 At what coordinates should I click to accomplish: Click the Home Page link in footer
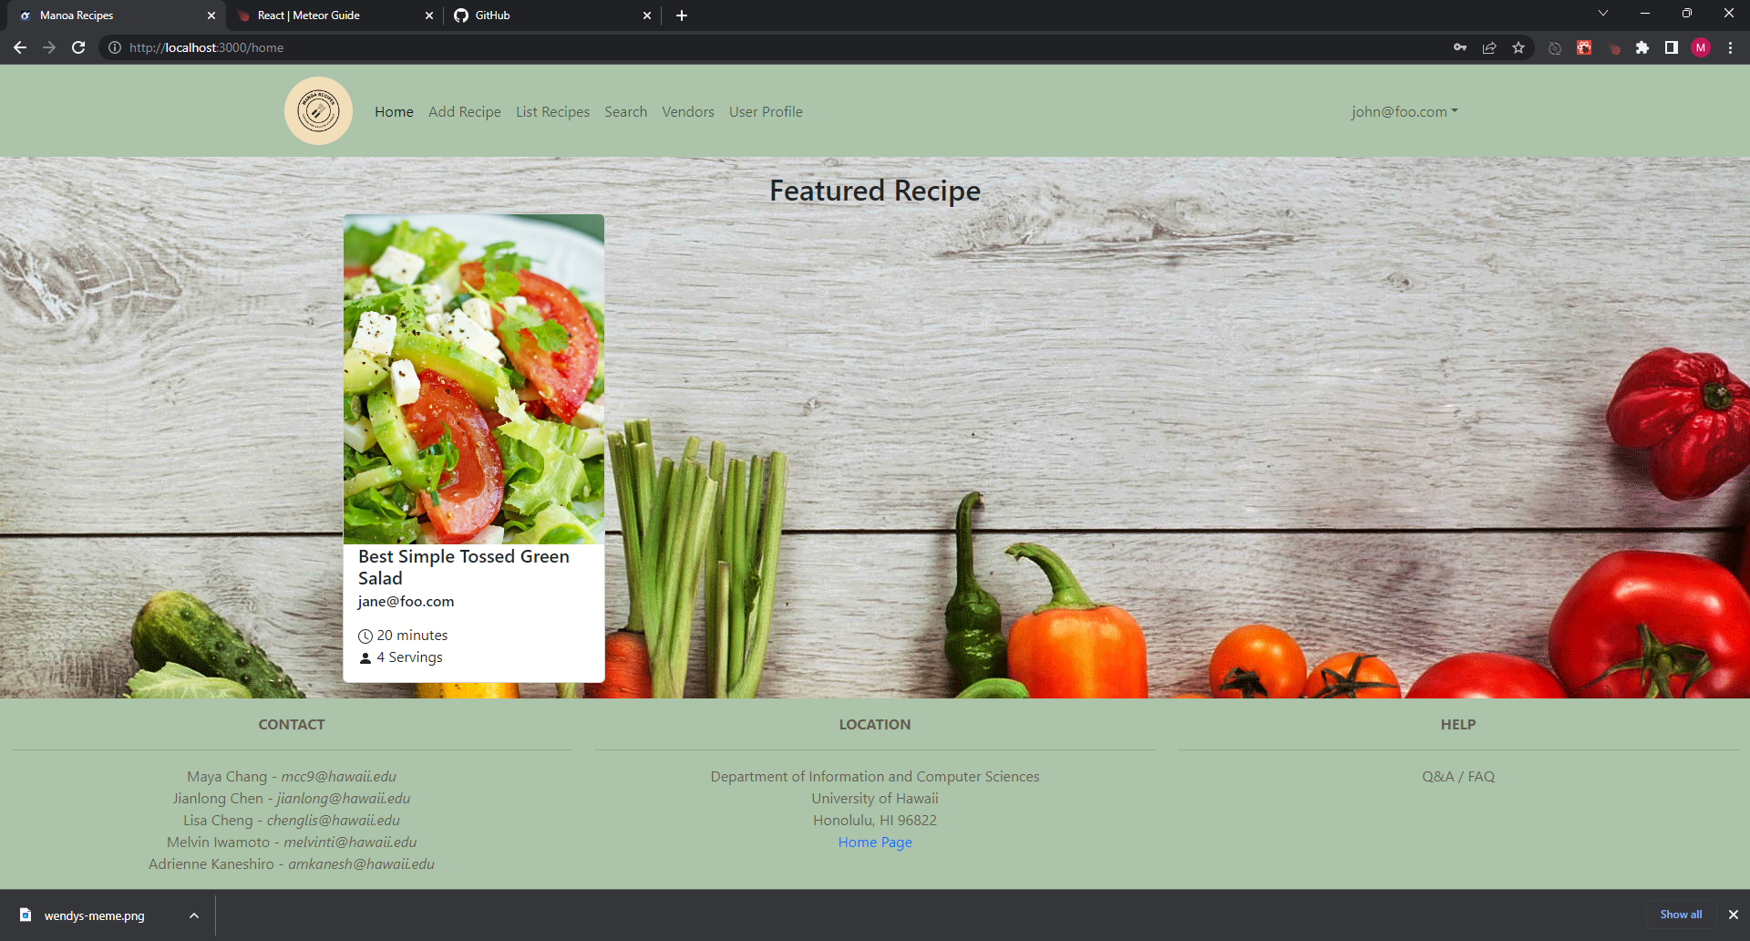(x=875, y=843)
